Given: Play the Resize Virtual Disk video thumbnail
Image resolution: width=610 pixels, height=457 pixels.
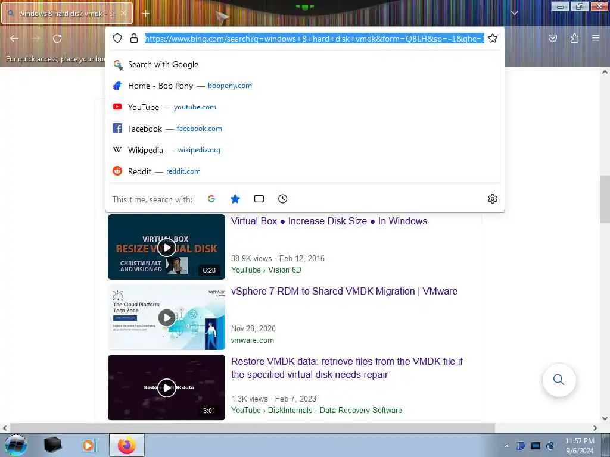Looking at the screenshot, I should [167, 247].
